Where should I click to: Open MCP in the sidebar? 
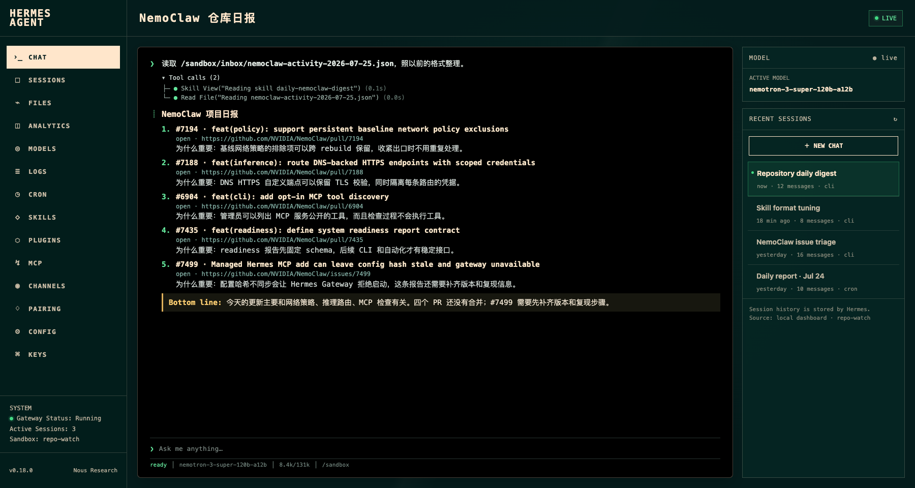click(63, 263)
